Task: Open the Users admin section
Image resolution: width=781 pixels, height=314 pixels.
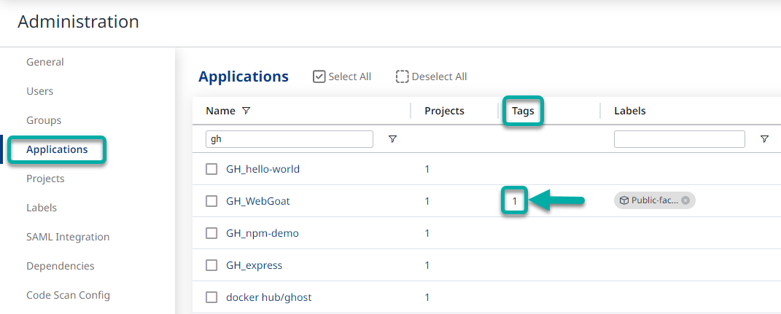Action: point(39,91)
